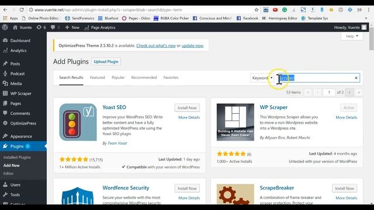Bookmark this page with the star icon
This screenshot has width=374, height=210.
tap(257, 10)
